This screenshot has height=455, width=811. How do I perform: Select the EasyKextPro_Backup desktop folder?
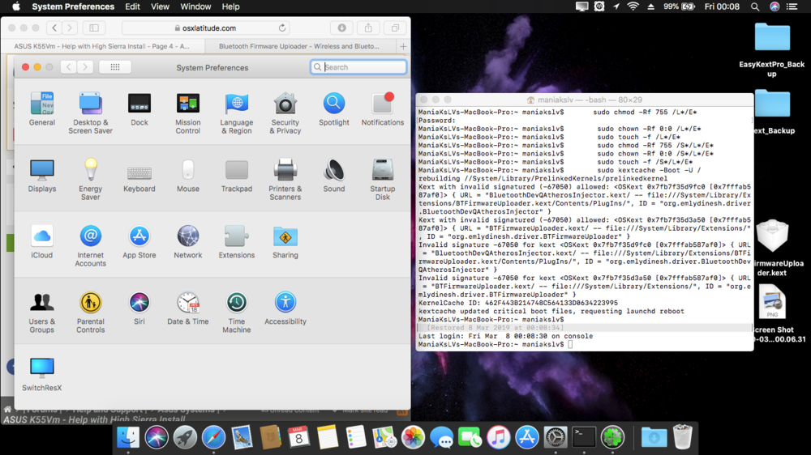772,50
